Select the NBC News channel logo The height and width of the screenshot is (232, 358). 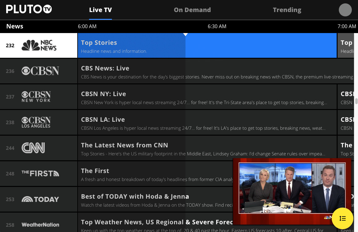[x=39, y=45]
